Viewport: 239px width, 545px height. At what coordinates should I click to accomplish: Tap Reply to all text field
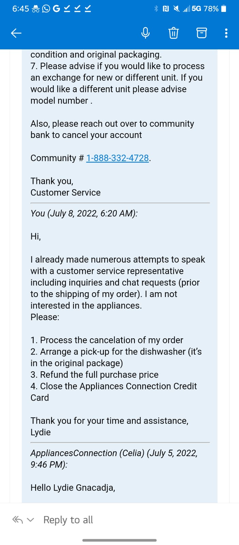tap(68, 520)
